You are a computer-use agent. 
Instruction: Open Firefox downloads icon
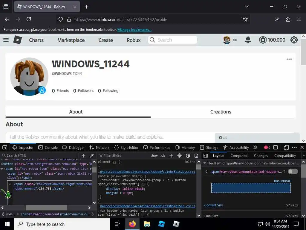(277, 19)
